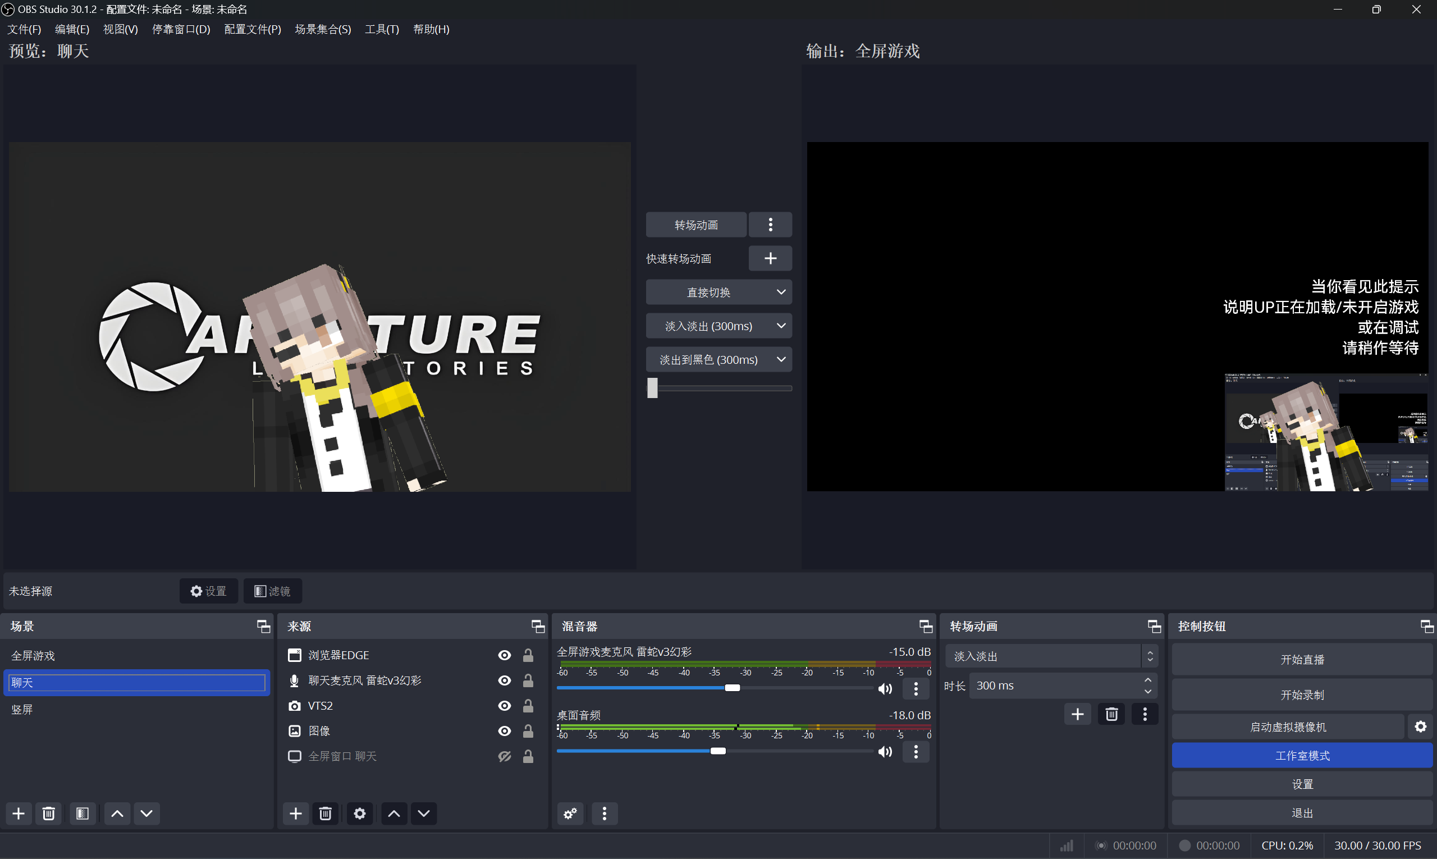This screenshot has width=1437, height=859.
Task: Open 淡入淡出 transition type combo box
Action: pos(1051,656)
